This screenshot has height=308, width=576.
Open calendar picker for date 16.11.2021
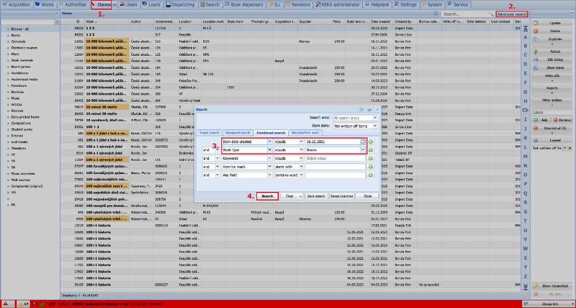363,141
